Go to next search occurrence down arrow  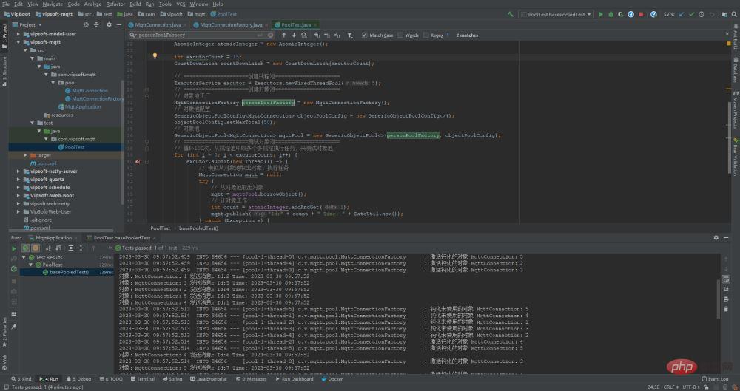[x=294, y=35]
